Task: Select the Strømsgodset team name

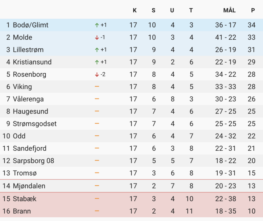Action: 35,124
